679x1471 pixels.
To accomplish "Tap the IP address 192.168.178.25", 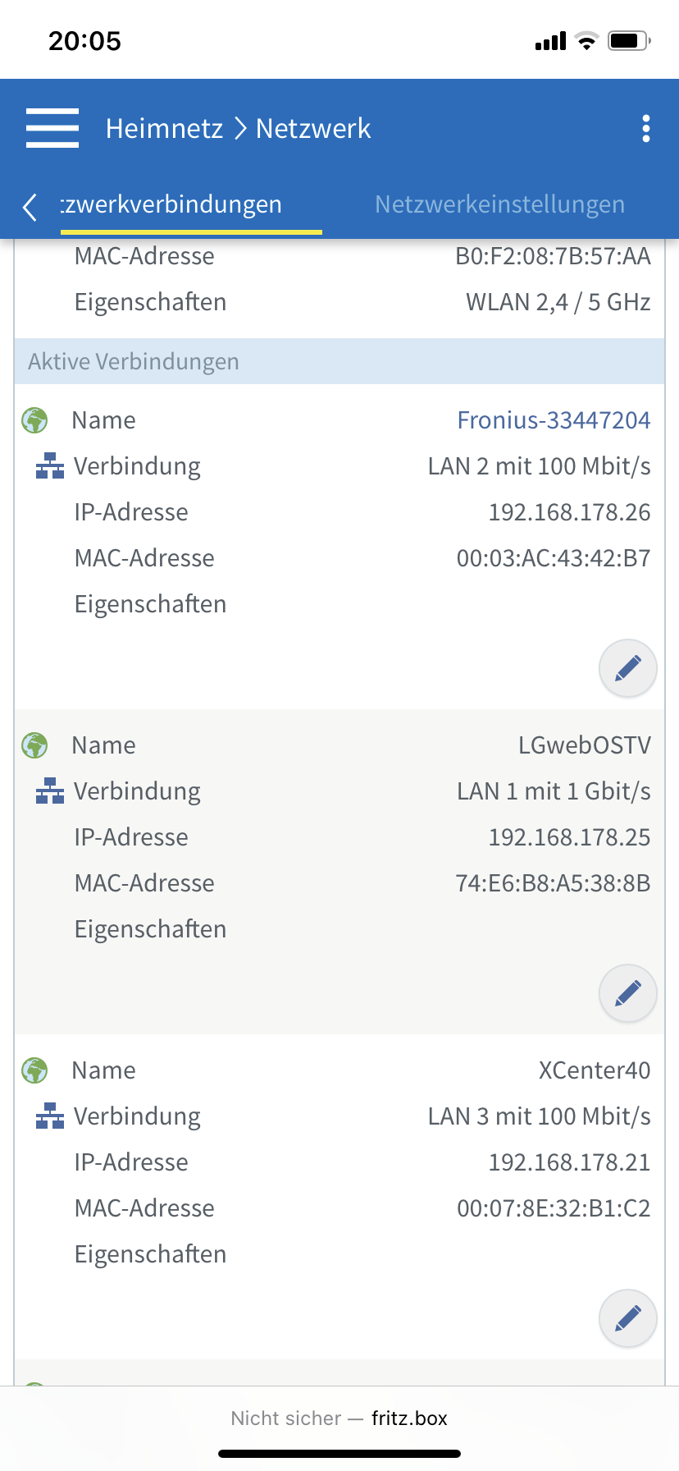I will pyautogui.click(x=569, y=837).
